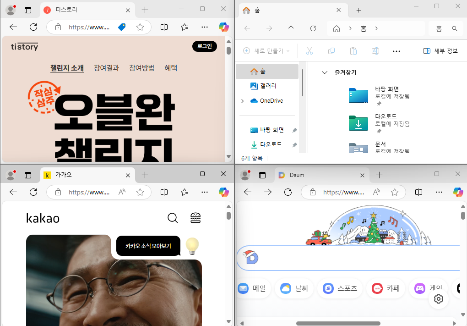This screenshot has width=467, height=326.
Task: Open 스포츠 shortcut on Daum page
Action: tap(340, 288)
